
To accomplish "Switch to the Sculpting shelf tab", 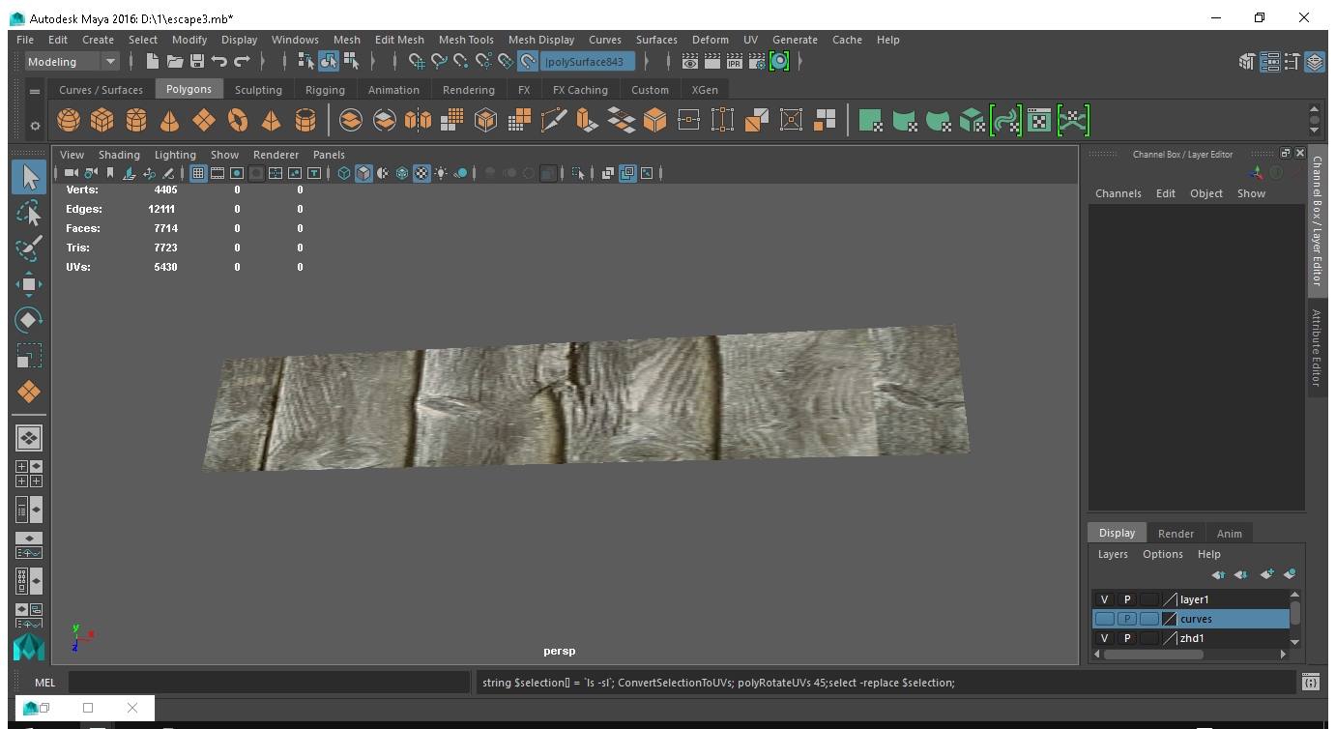I will pos(258,90).
